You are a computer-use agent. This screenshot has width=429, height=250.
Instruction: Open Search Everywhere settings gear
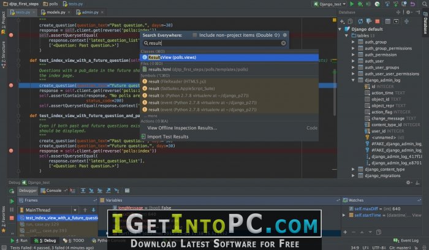point(285,35)
